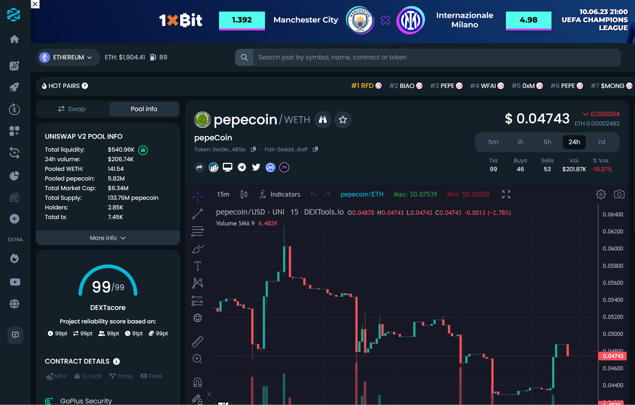
Task: Toggle fullscreen chart view
Action: [506, 194]
